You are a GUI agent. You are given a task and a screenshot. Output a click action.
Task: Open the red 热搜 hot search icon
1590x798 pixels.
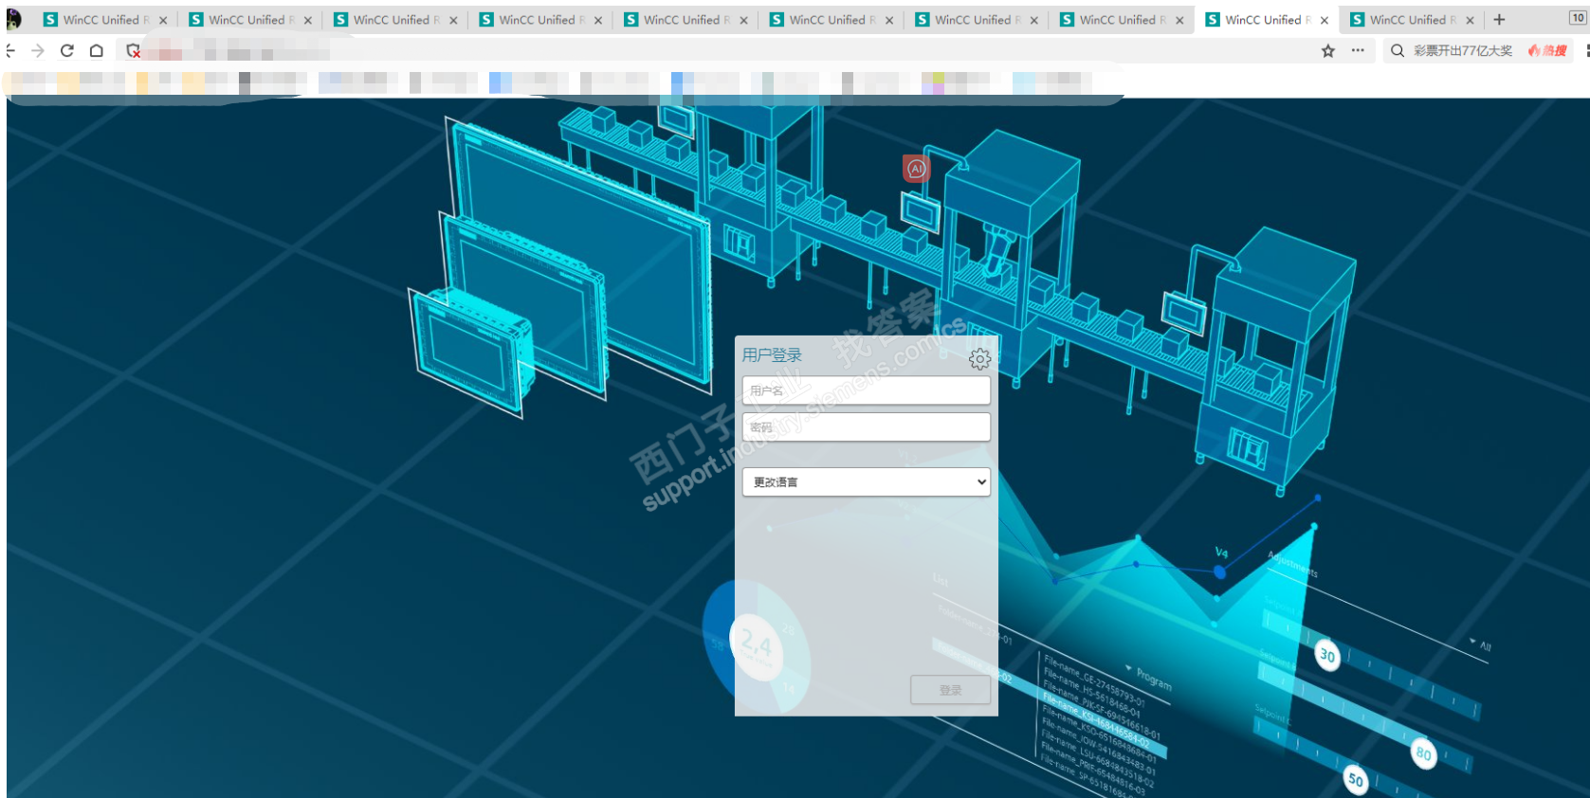pyautogui.click(x=1547, y=51)
